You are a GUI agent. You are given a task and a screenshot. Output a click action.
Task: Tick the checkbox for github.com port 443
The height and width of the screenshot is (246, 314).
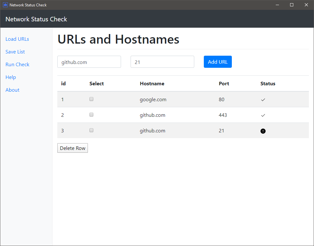pos(91,115)
